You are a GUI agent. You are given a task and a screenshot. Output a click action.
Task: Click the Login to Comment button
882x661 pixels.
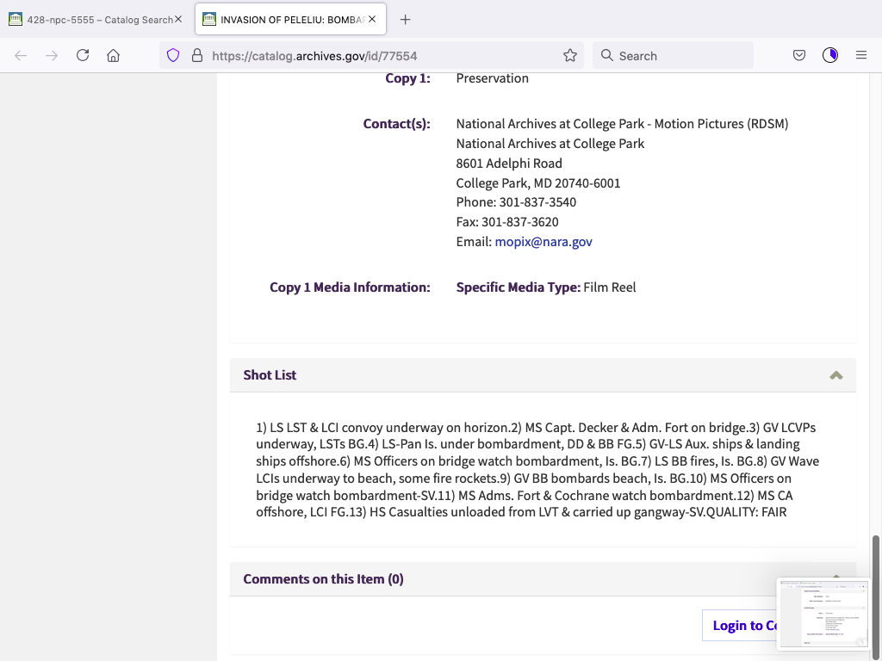pos(741,626)
